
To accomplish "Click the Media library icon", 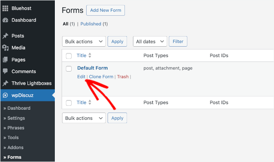I will click(5, 48).
